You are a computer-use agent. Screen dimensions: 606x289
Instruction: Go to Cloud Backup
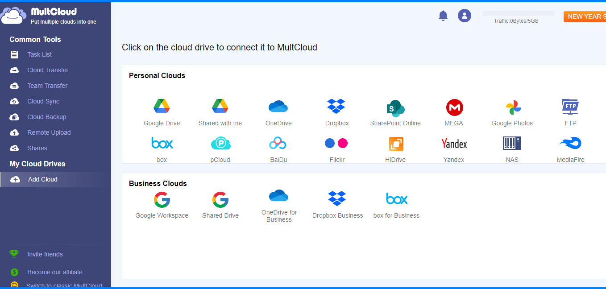[x=47, y=117]
